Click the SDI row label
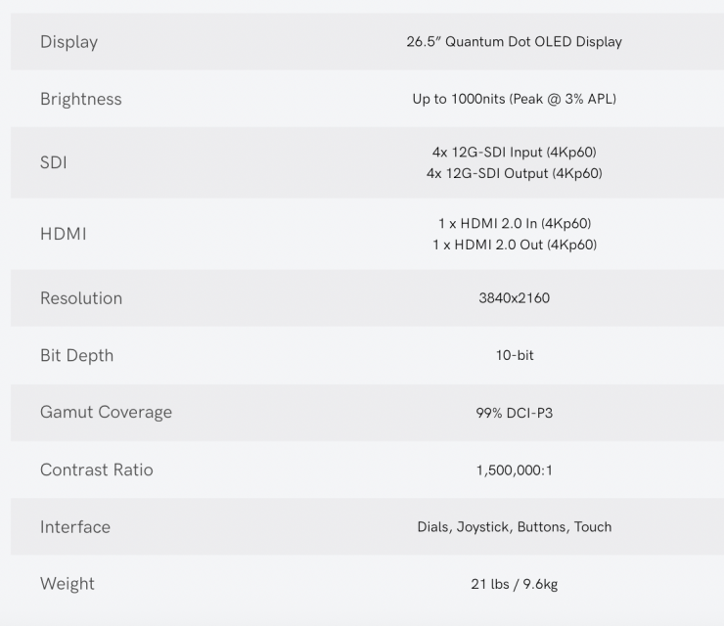724x626 pixels. (x=53, y=162)
